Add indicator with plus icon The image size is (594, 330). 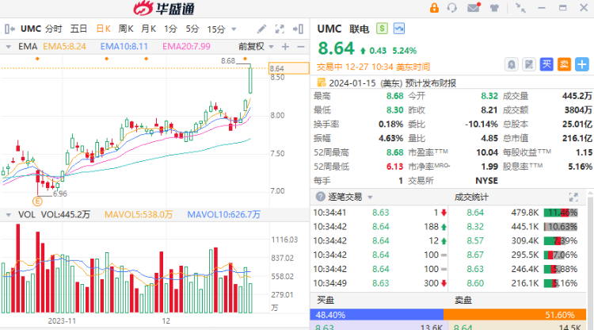(x=285, y=47)
